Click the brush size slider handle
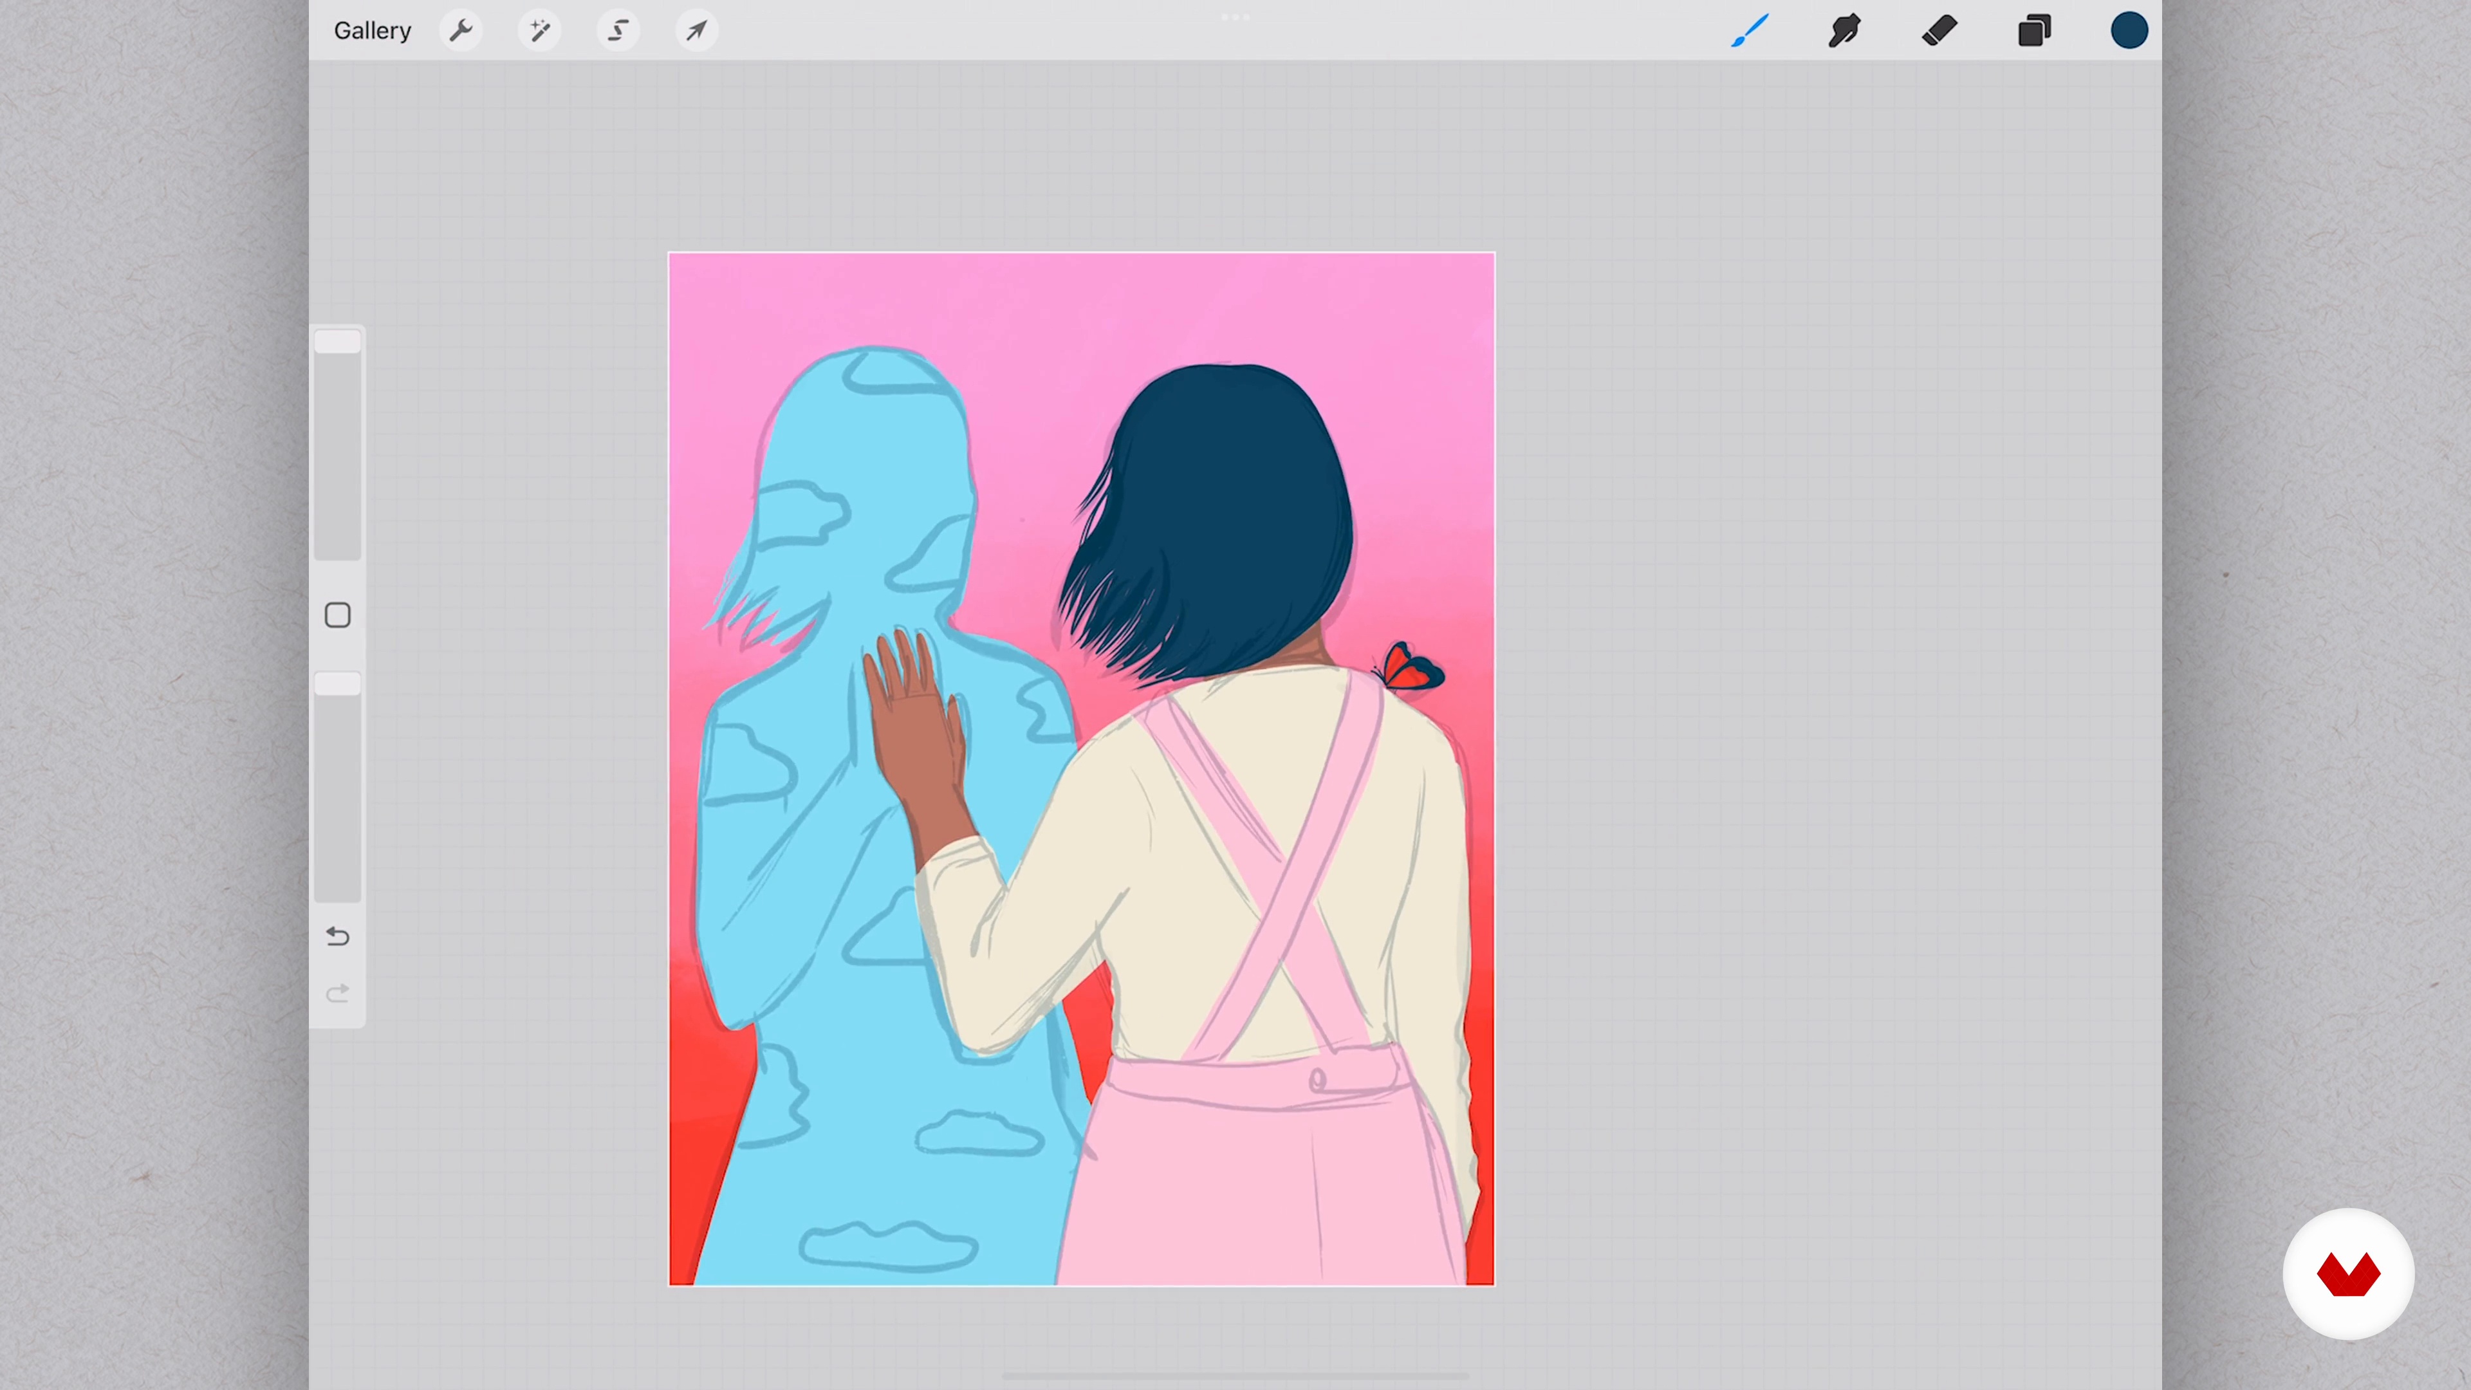 (x=338, y=342)
